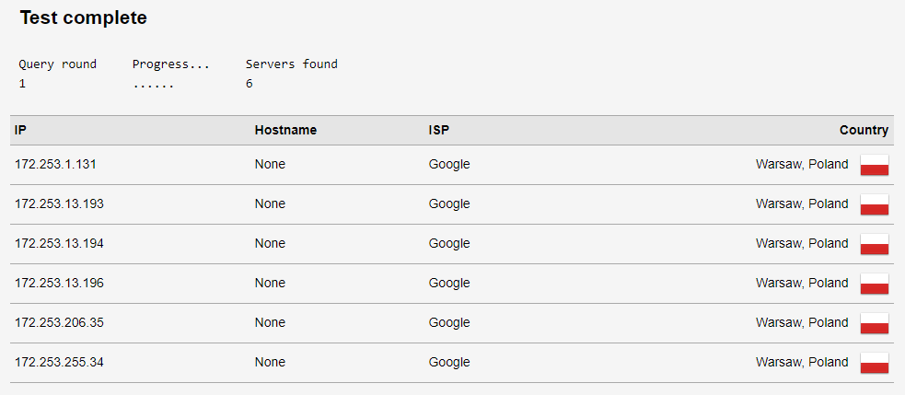The image size is (905, 395).
Task: Select the IP address 172.253.206.35
Action: pos(60,323)
